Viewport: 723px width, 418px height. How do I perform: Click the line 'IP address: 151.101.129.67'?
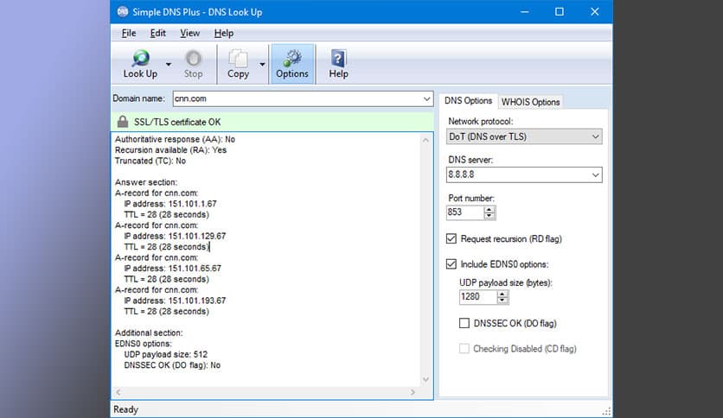[175, 236]
